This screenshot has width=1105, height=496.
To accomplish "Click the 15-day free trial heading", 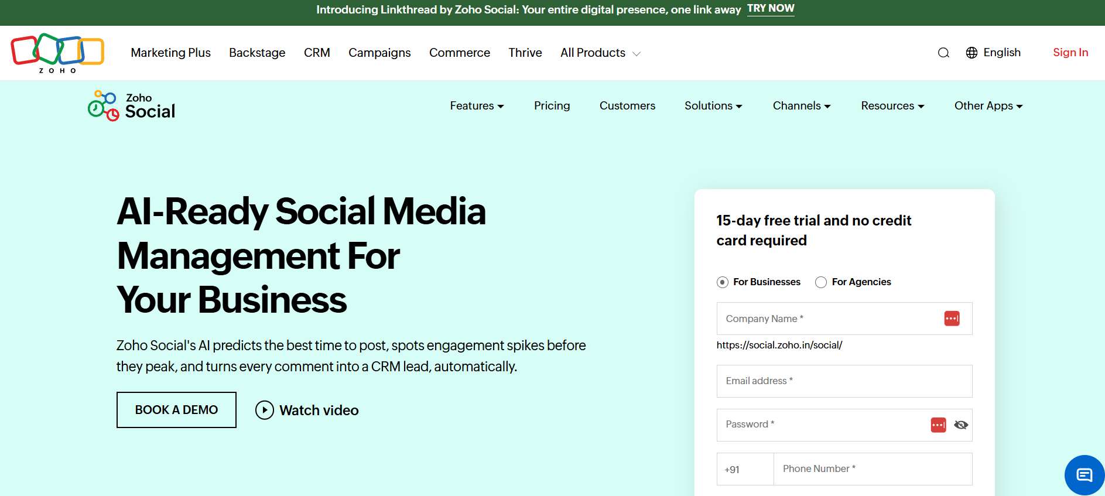I will [x=814, y=231].
